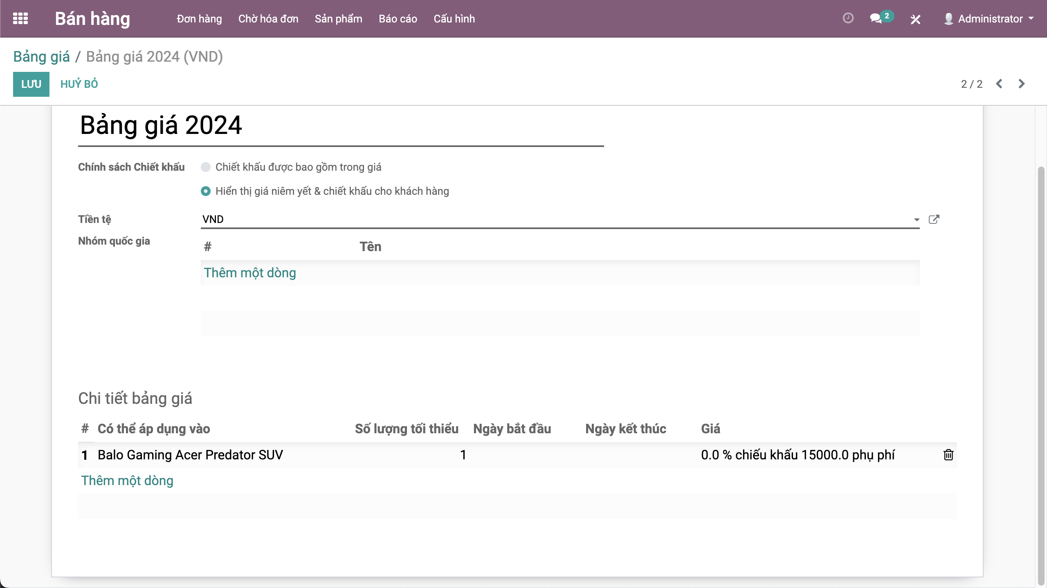Open the apps grid menu icon

[x=20, y=19]
